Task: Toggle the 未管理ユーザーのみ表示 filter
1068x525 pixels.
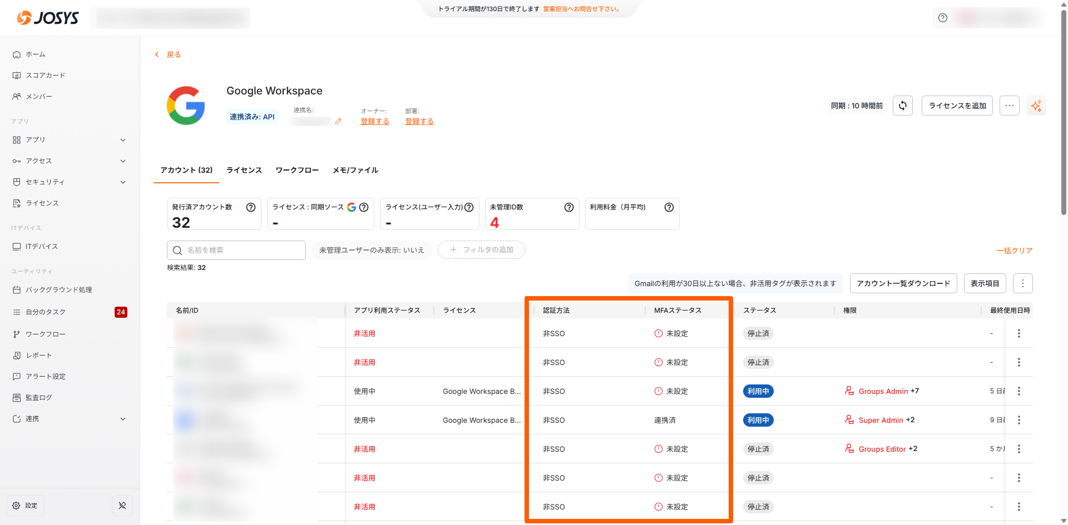Action: click(x=372, y=250)
